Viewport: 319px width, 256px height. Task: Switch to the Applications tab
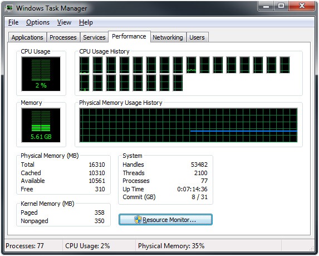[27, 37]
